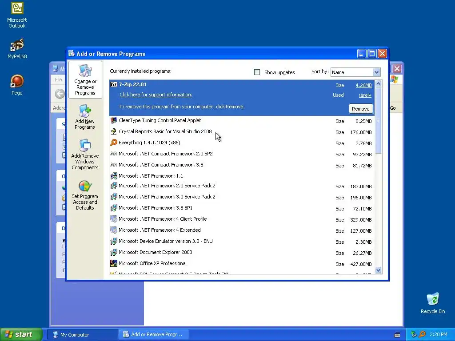
Task: Open File menu in My Computer window
Action: [58, 79]
